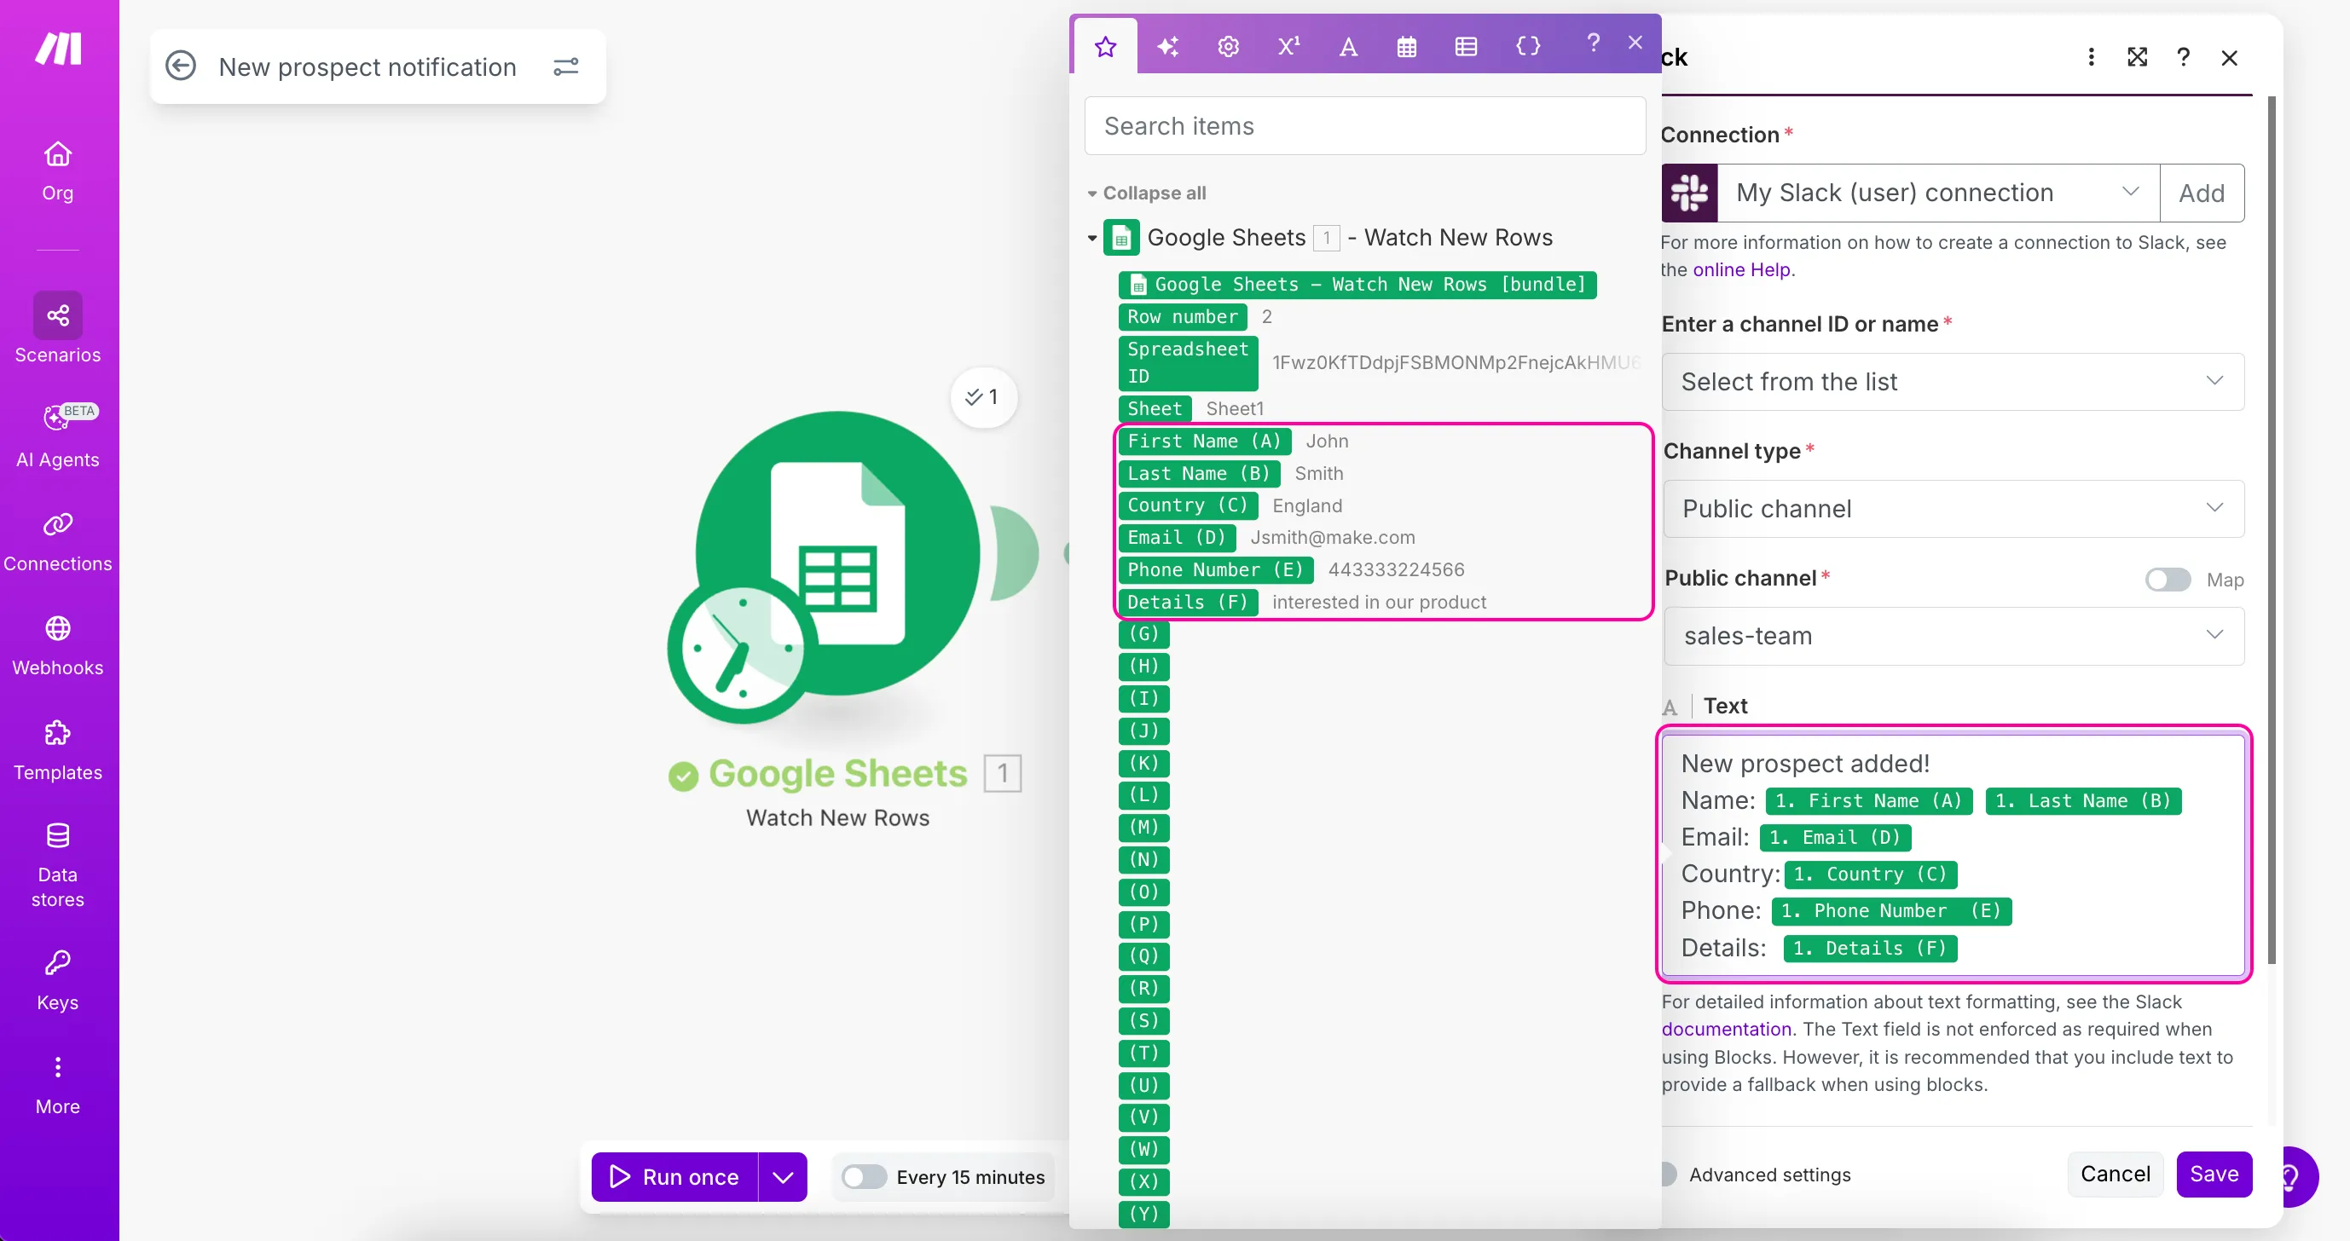Switch to the date functions calendar tab
Screen dimensions: 2350x1241
pos(1407,47)
